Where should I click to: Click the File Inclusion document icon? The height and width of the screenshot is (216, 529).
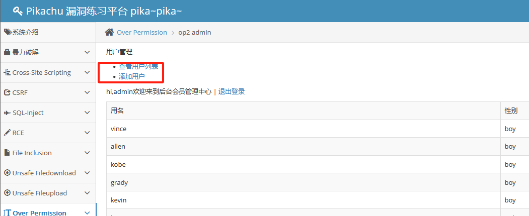click(x=7, y=153)
